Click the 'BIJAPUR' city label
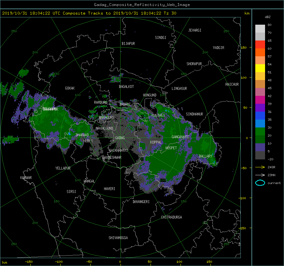Image resolution: width=284 pixels, height=266 pixels. pyautogui.click(x=128, y=44)
